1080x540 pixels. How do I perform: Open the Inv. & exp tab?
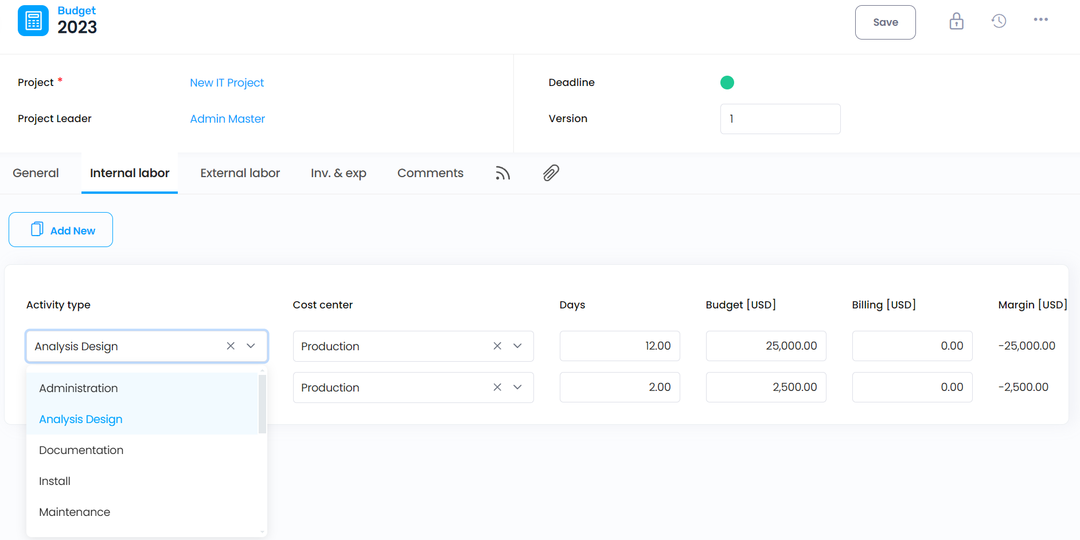coord(338,173)
